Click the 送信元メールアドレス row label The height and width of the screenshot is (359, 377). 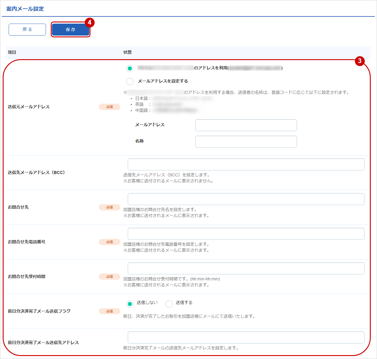[29, 107]
